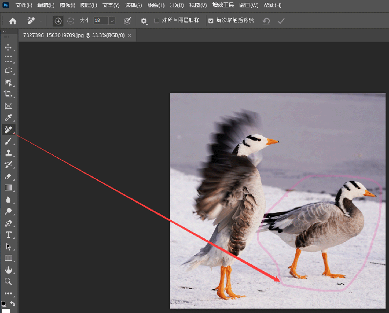
Task: Reset default foreground and background colors
Action: coord(4,304)
